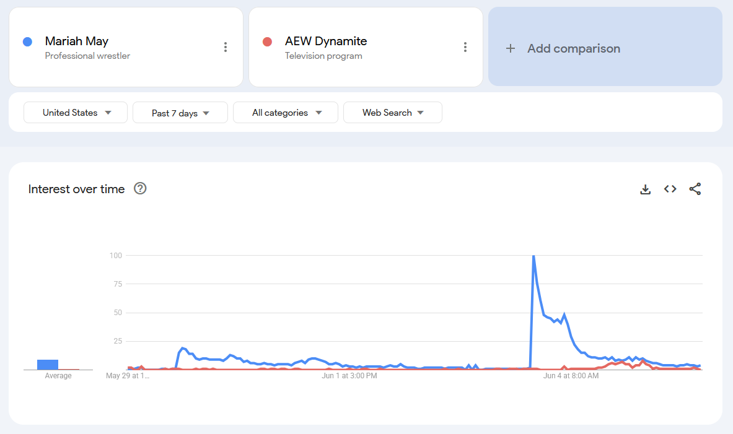
Task: Edit the AEW Dynamite search term
Action: point(326,41)
